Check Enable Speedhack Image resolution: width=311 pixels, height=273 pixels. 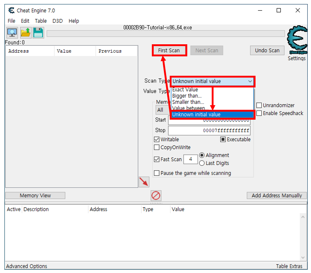(x=259, y=113)
